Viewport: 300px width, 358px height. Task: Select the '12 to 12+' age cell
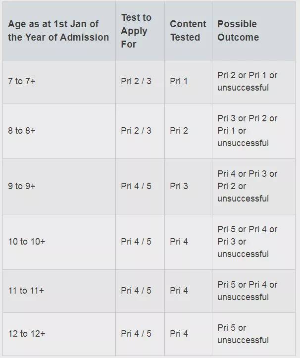click(27, 334)
